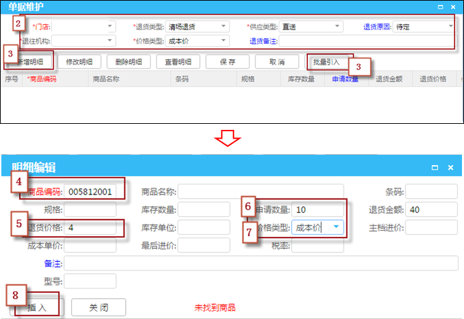
Task: Click the 查看明细 button
Action: [178, 62]
